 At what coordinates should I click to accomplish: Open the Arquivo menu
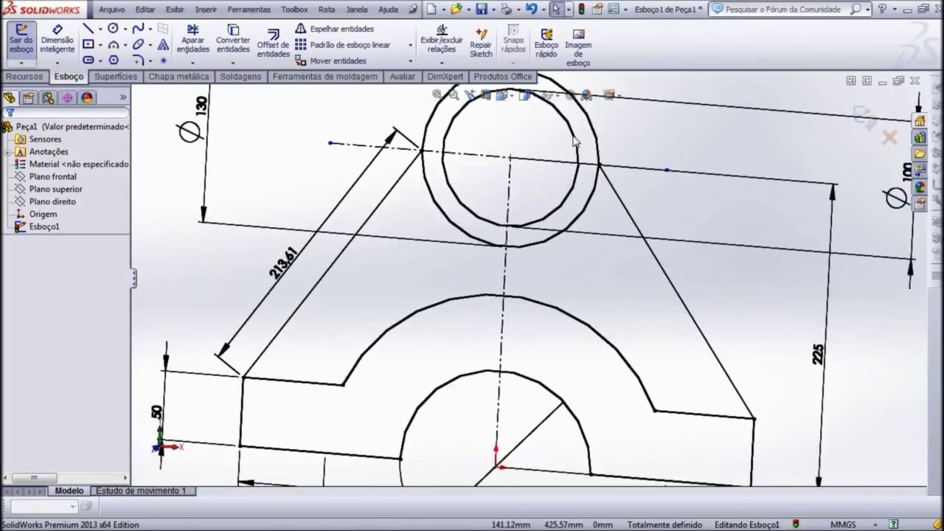[x=112, y=10]
